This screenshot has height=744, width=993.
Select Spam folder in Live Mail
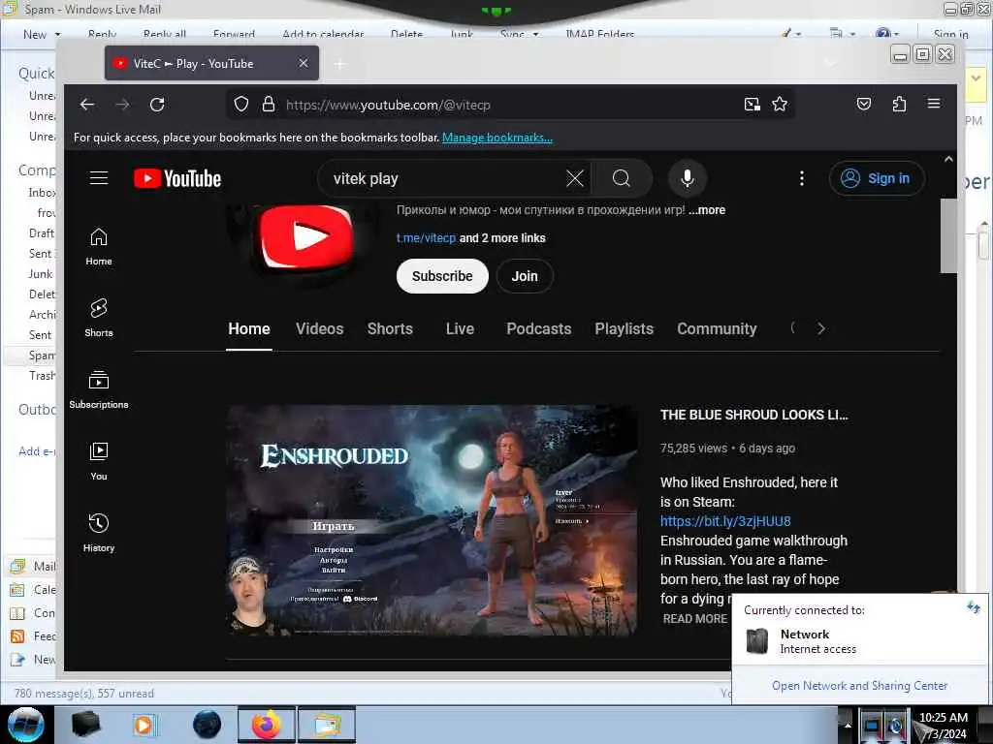click(x=42, y=356)
